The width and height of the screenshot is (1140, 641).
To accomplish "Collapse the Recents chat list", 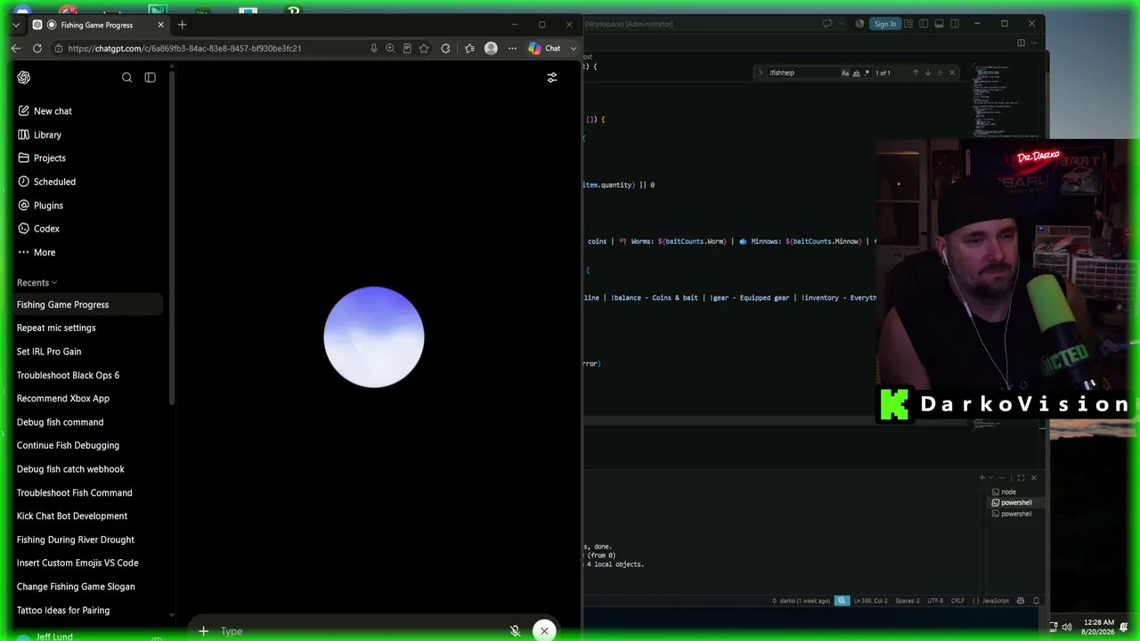I will (37, 282).
